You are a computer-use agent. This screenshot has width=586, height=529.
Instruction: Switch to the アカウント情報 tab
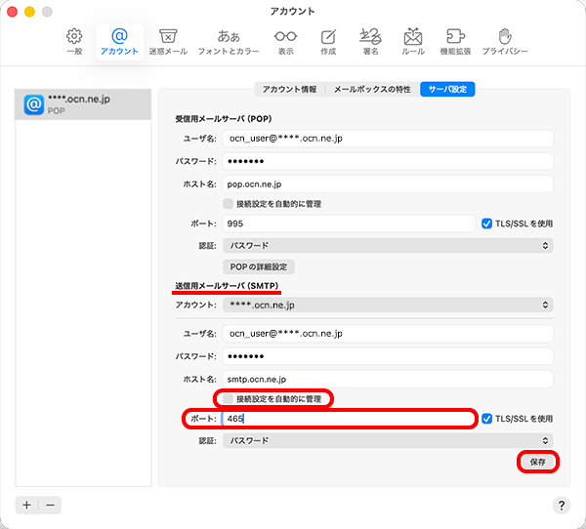289,89
